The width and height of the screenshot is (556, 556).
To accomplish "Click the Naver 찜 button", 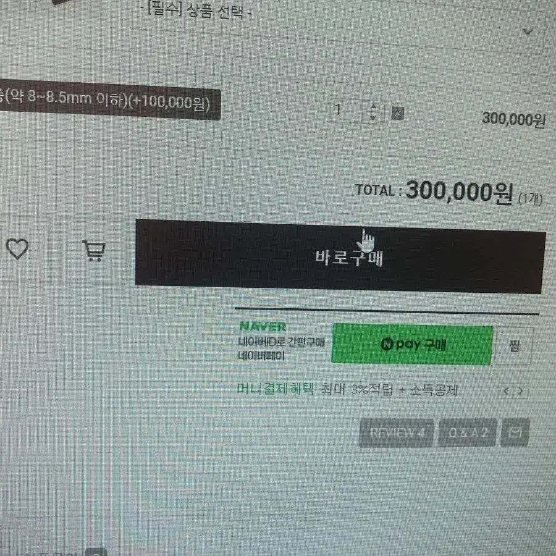I will (x=514, y=345).
